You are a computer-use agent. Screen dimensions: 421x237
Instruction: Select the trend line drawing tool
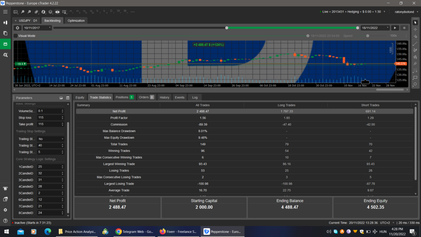pos(415,43)
